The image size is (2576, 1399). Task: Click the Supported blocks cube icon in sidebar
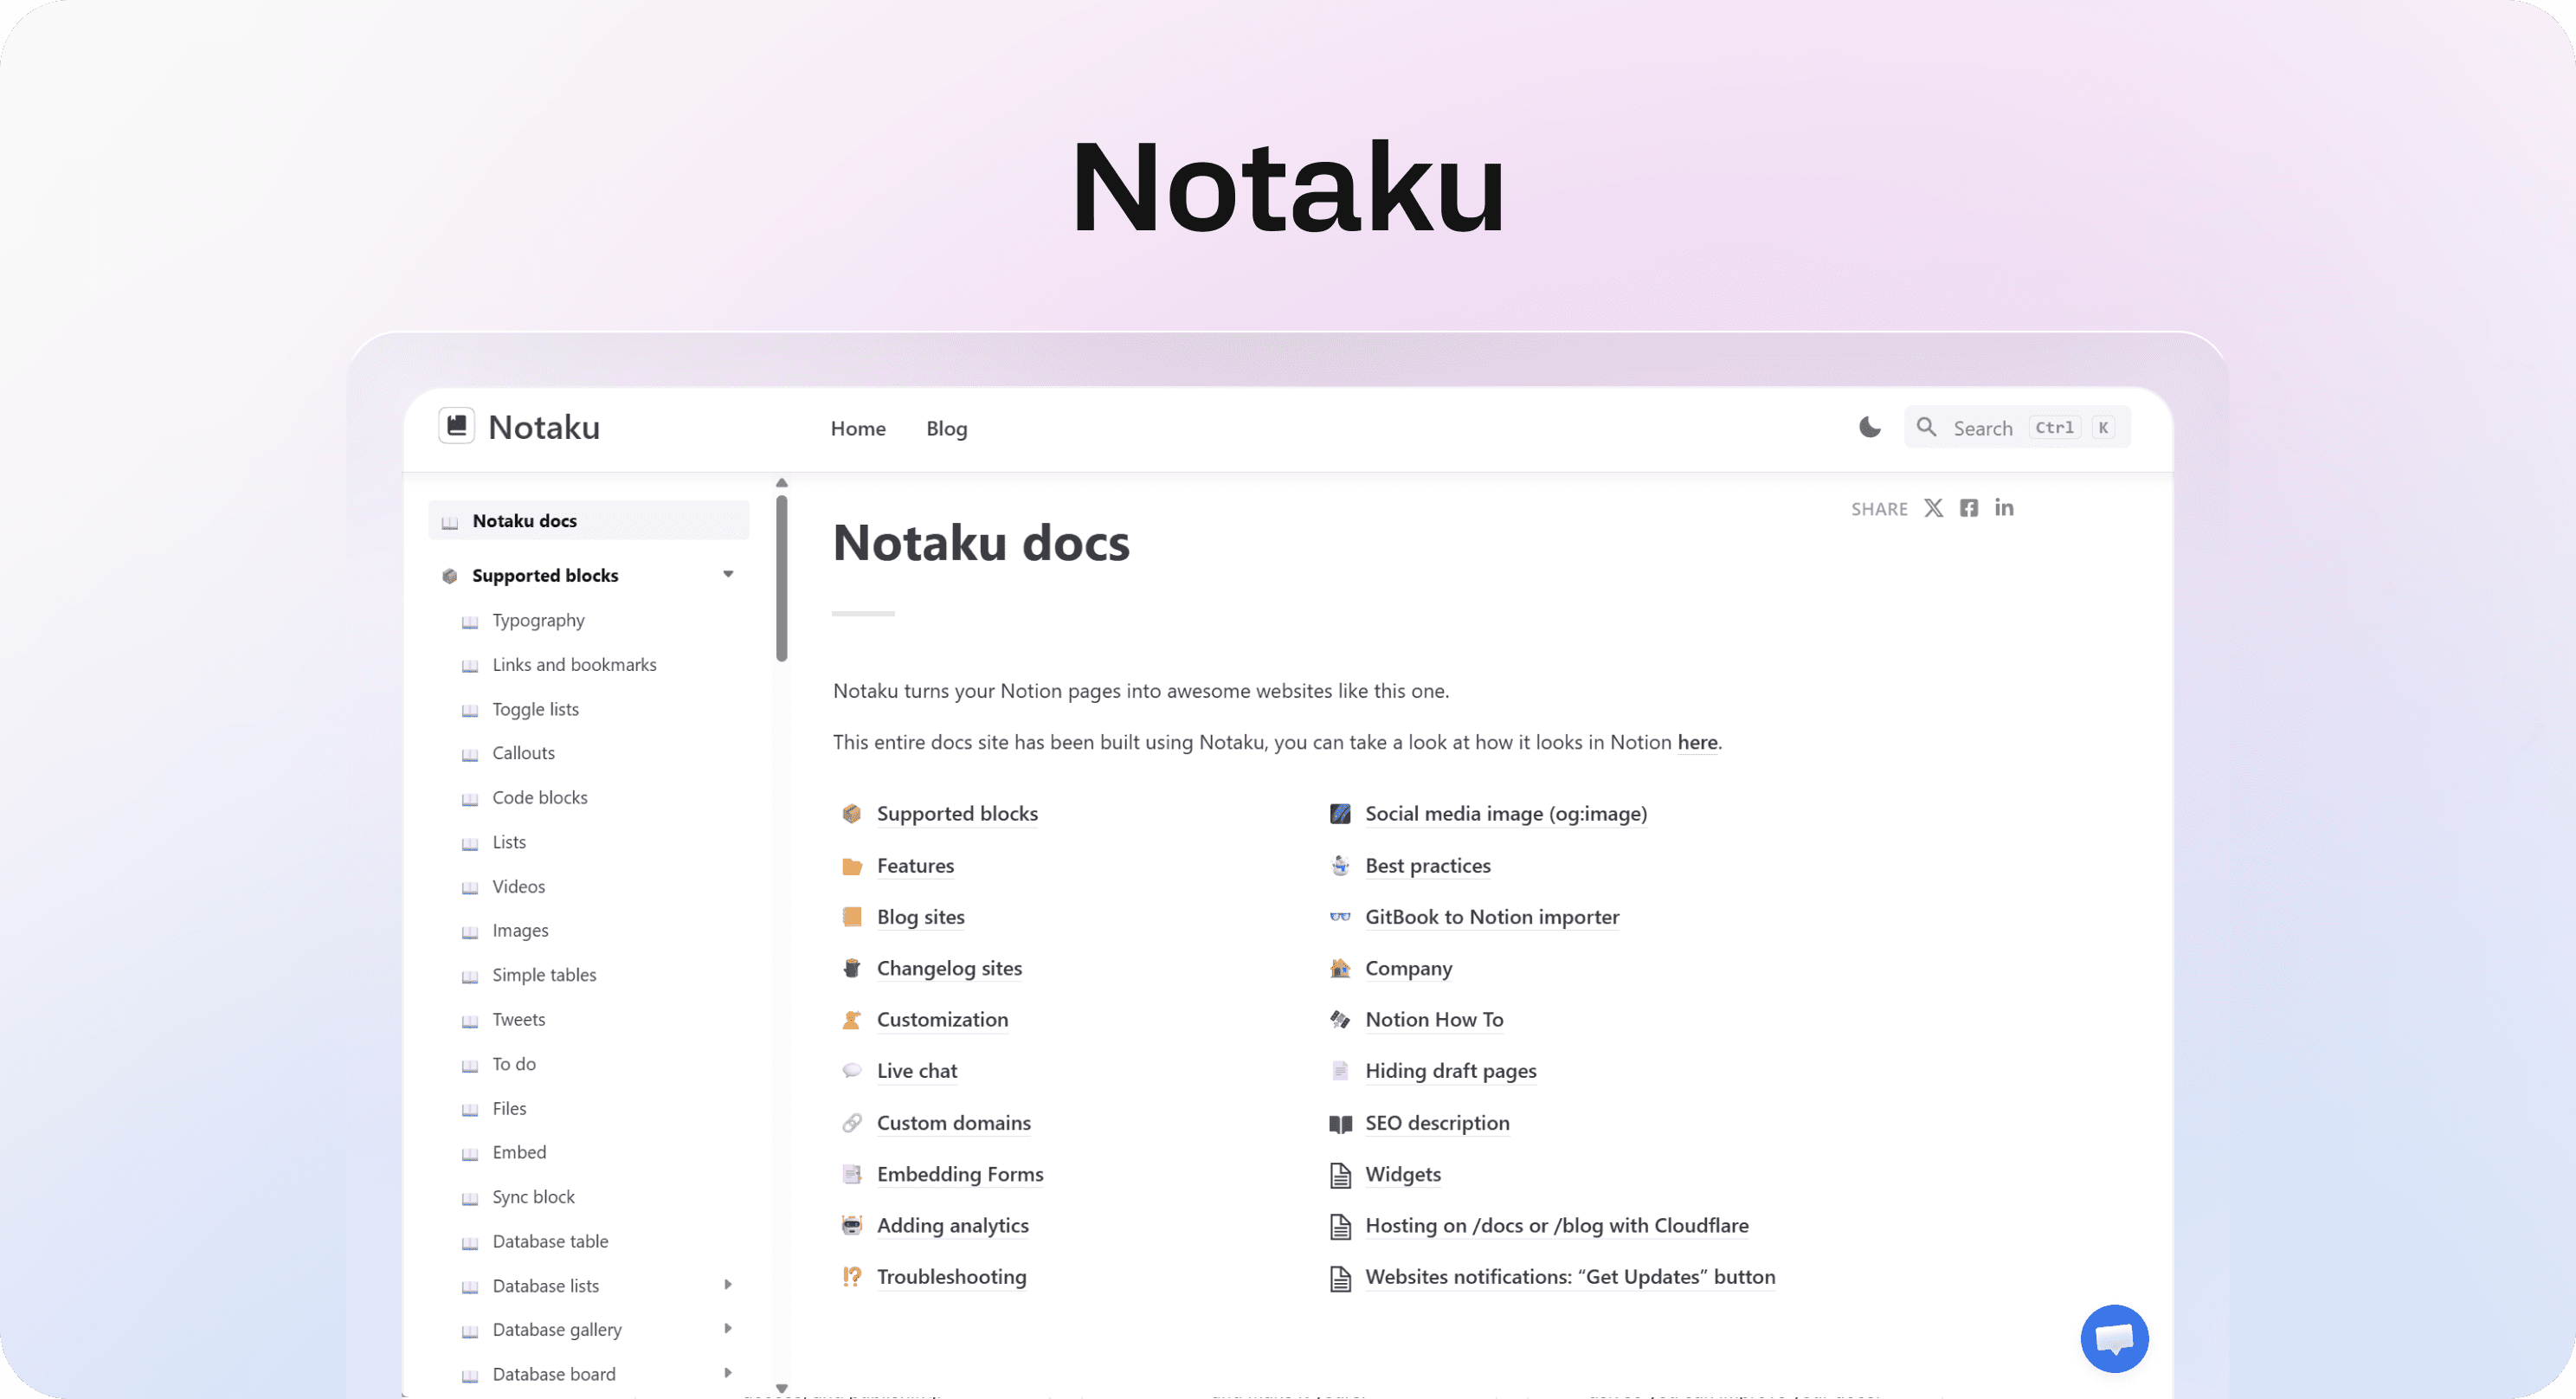(x=450, y=575)
